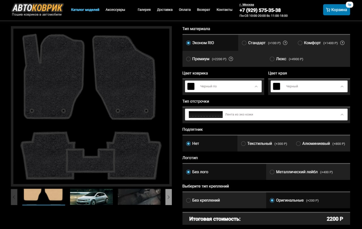Click the main floor mats preview image
Image resolution: width=362 pixels, height=229 pixels.
click(91, 106)
